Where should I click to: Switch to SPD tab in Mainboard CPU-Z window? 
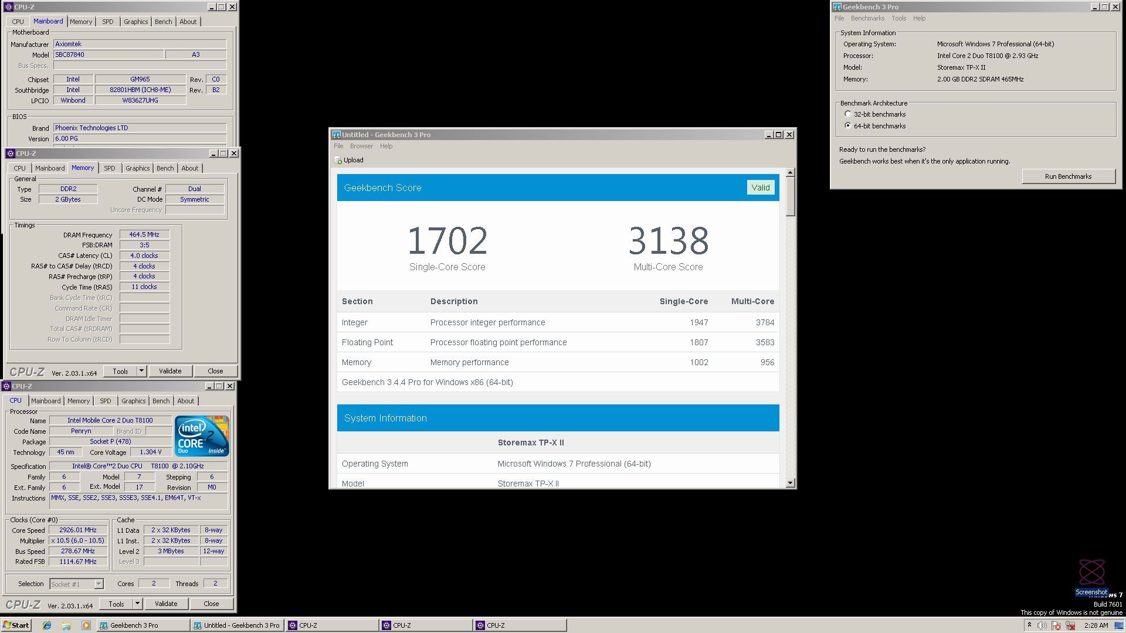(108, 22)
